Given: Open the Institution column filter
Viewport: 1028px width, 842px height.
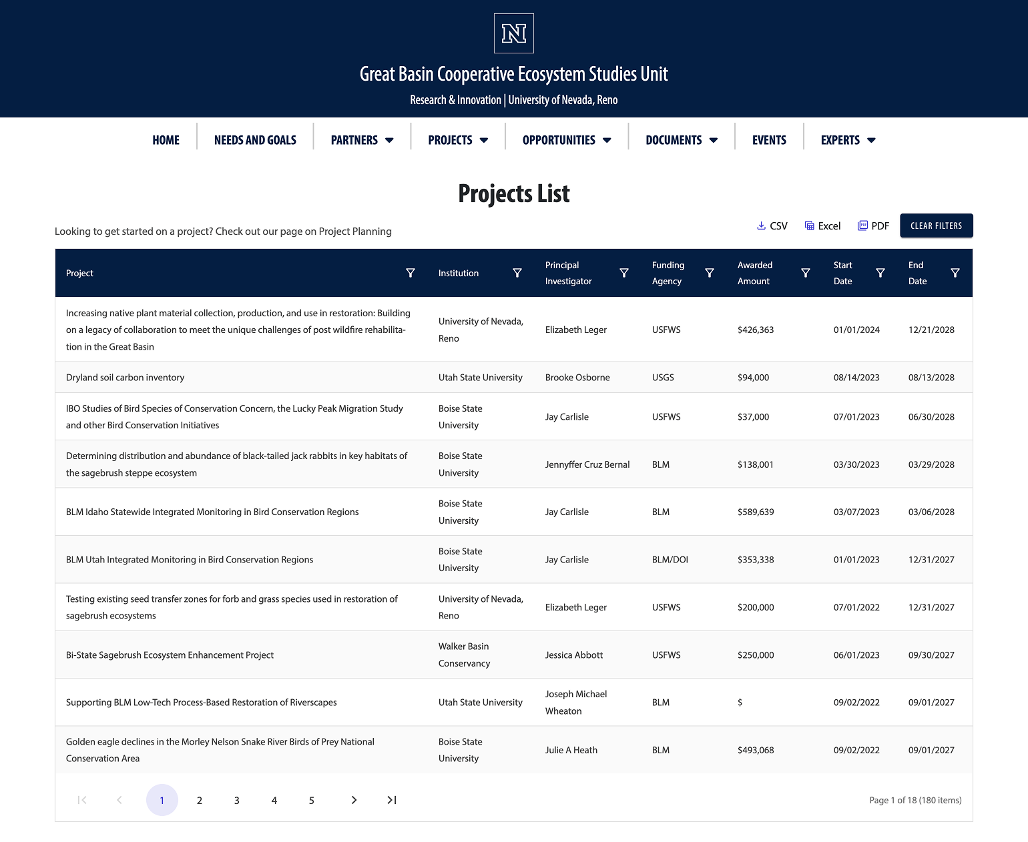Looking at the screenshot, I should 517,273.
